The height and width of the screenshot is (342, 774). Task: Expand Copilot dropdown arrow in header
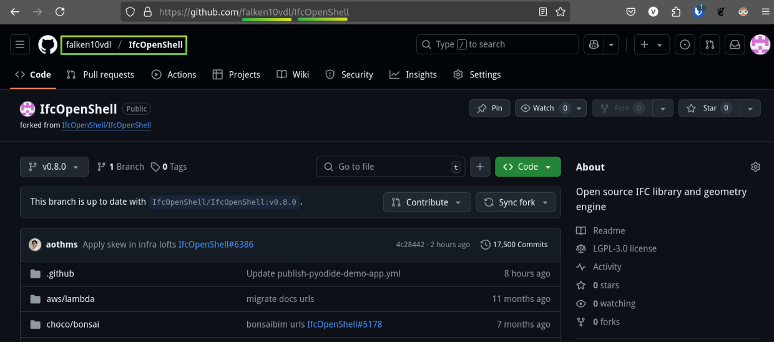(x=611, y=44)
